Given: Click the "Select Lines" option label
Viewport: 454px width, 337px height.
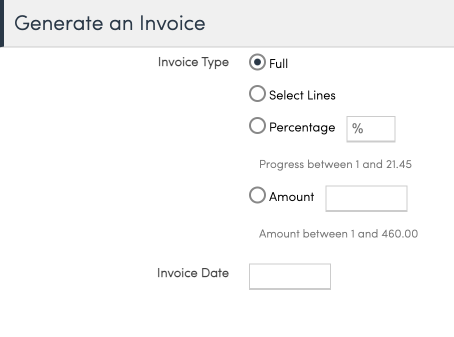Looking at the screenshot, I should pyautogui.click(x=302, y=95).
